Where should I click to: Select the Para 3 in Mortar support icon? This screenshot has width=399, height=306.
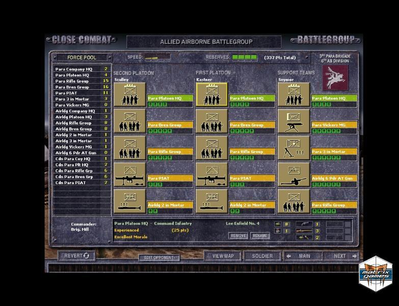pyautogui.click(x=294, y=148)
